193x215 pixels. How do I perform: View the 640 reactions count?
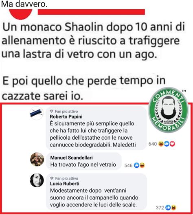(x=153, y=144)
